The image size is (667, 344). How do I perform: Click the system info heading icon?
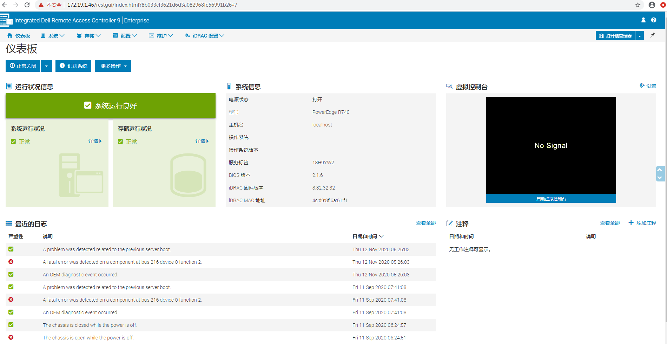click(229, 86)
